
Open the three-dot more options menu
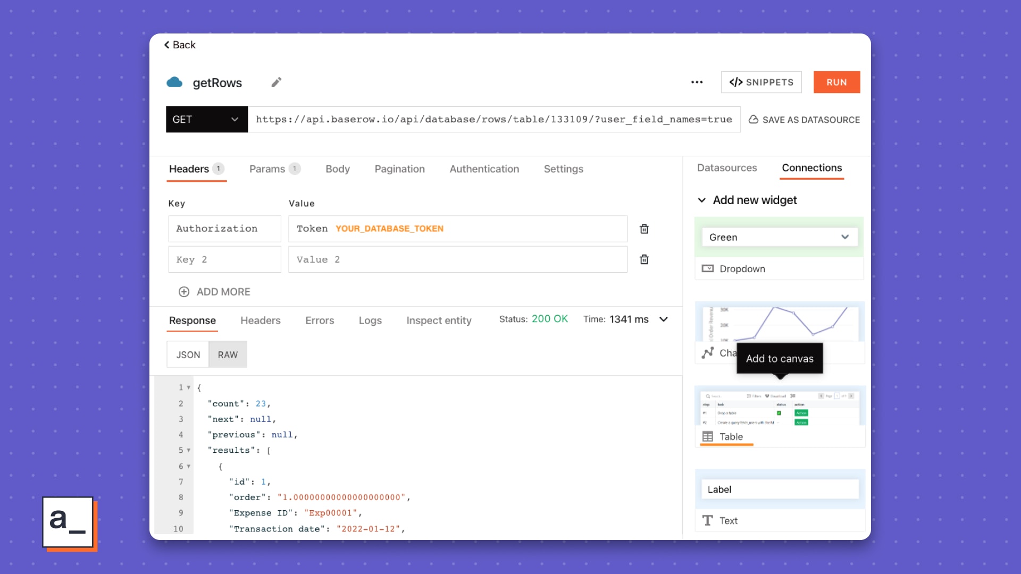(x=697, y=82)
